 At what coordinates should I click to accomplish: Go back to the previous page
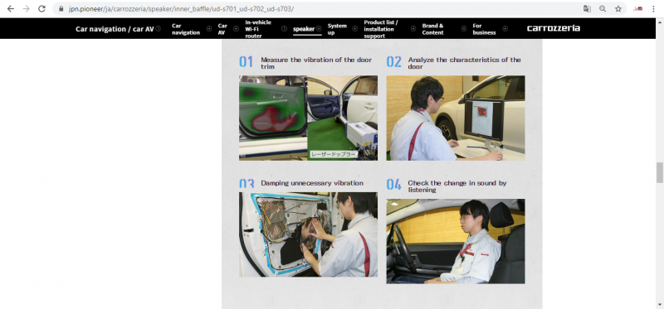(x=11, y=9)
